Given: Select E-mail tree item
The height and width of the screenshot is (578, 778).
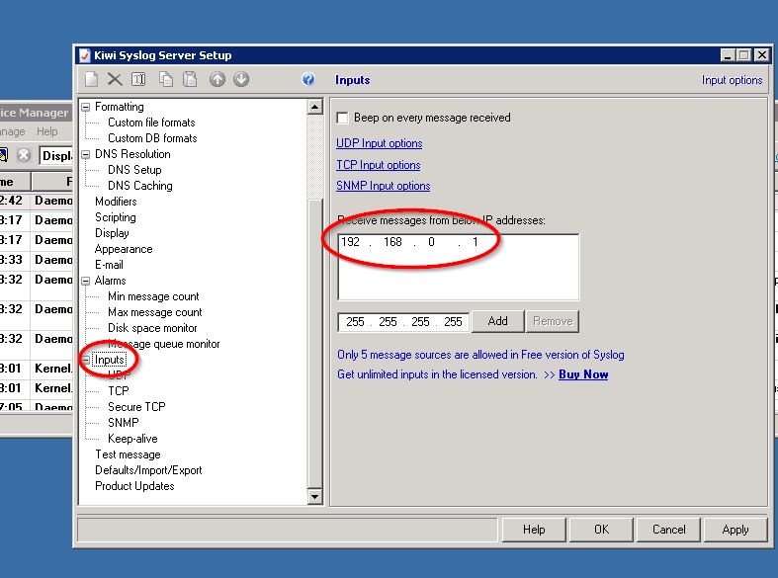Looking at the screenshot, I should (x=109, y=265).
